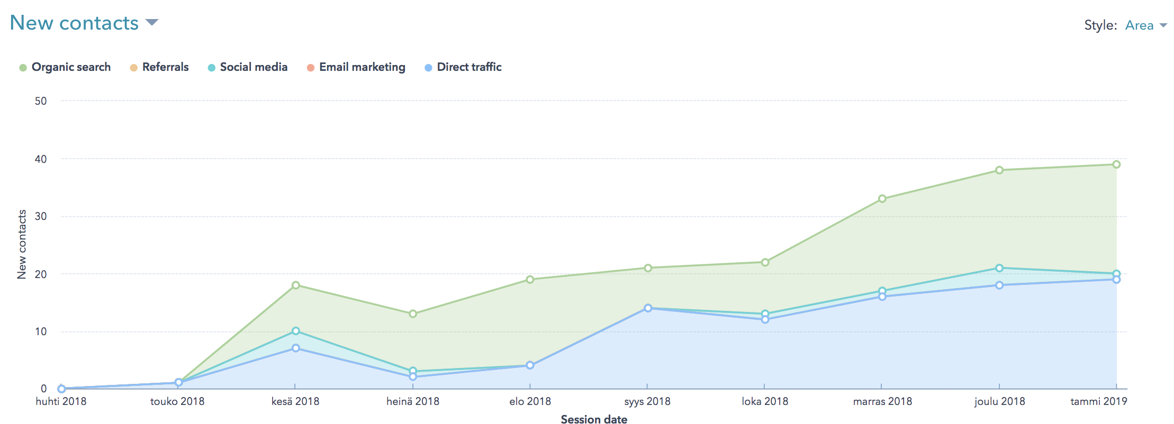Click the heinä 2018 axis label
The image size is (1174, 424).
point(413,401)
